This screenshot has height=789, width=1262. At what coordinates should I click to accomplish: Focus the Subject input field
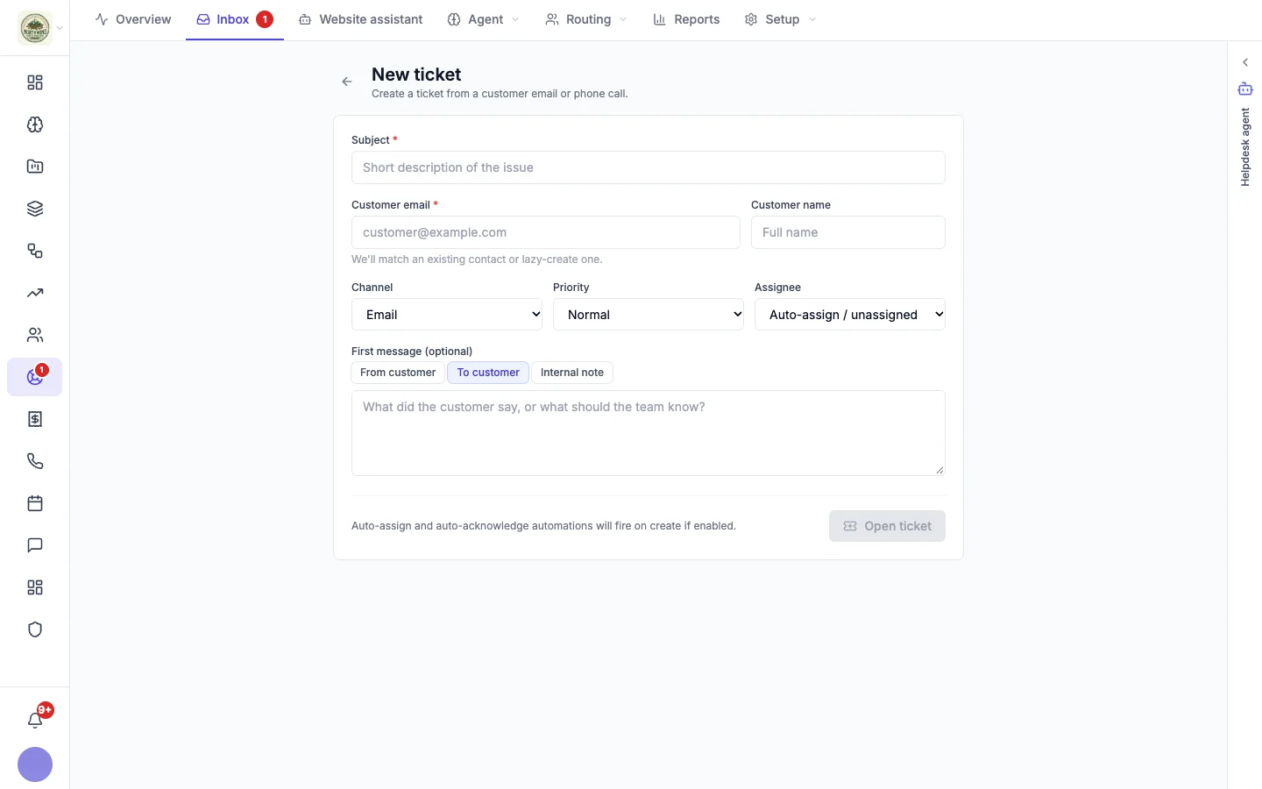pyautogui.click(x=649, y=167)
